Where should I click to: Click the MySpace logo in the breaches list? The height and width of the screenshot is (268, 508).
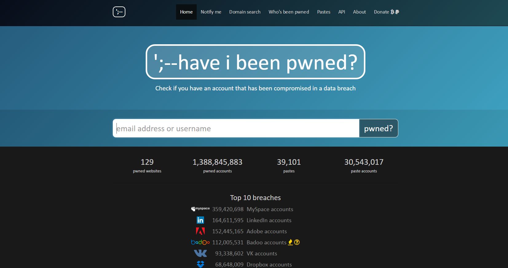pos(200,209)
